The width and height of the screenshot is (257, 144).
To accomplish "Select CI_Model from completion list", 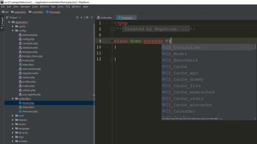I will 208,54.
